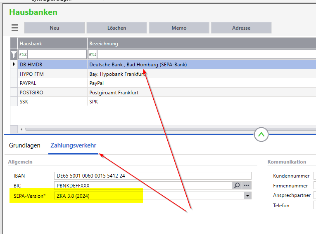
Task: Sort by the Bezeichnung column header
Action: point(202,43)
